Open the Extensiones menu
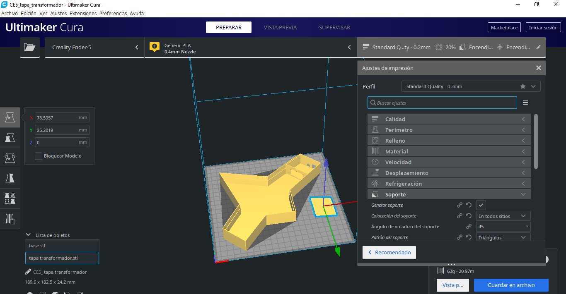The height and width of the screenshot is (294, 566). pos(83,13)
